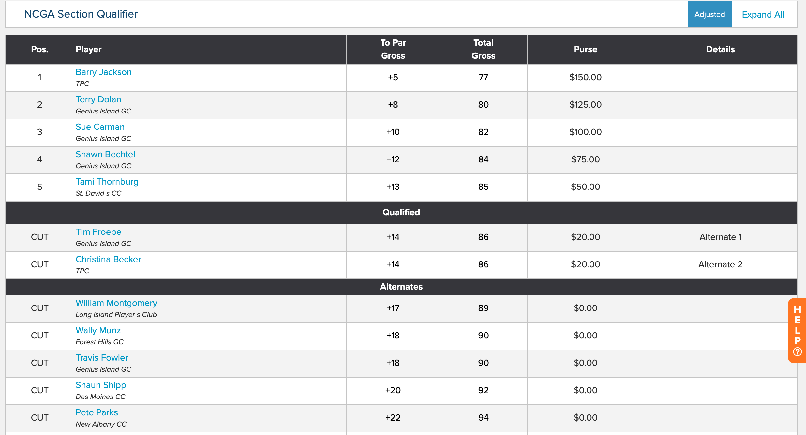Click Tim Froebe's name link

point(98,232)
